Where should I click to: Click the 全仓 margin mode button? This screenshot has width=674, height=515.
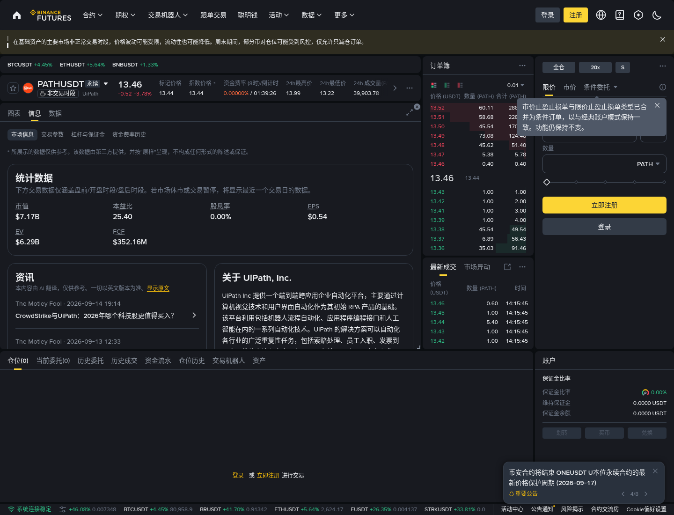click(x=559, y=67)
